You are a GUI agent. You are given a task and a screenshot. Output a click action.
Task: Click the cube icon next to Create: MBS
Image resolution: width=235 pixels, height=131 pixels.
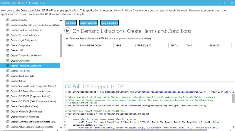pyautogui.click(x=8, y=50)
